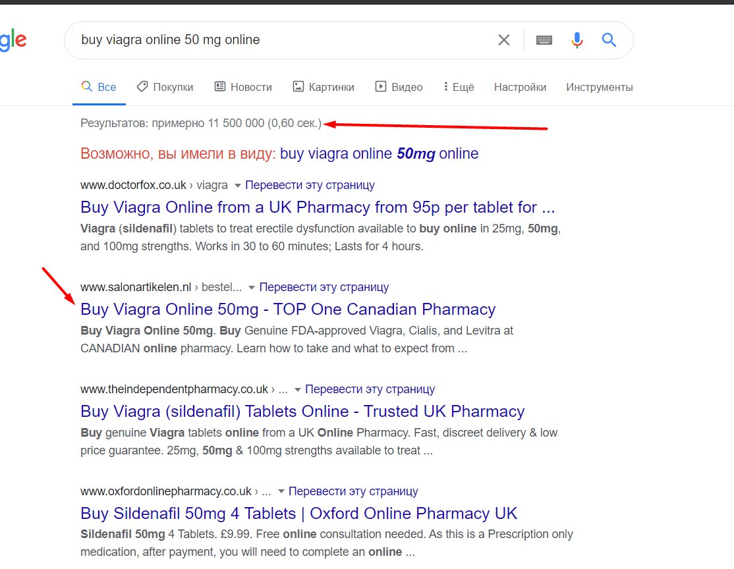Image resolution: width=734 pixels, height=569 pixels.
Task: Expand dropdown arrow beside theindependentpharmacy.co.uk URL
Action: (x=298, y=390)
